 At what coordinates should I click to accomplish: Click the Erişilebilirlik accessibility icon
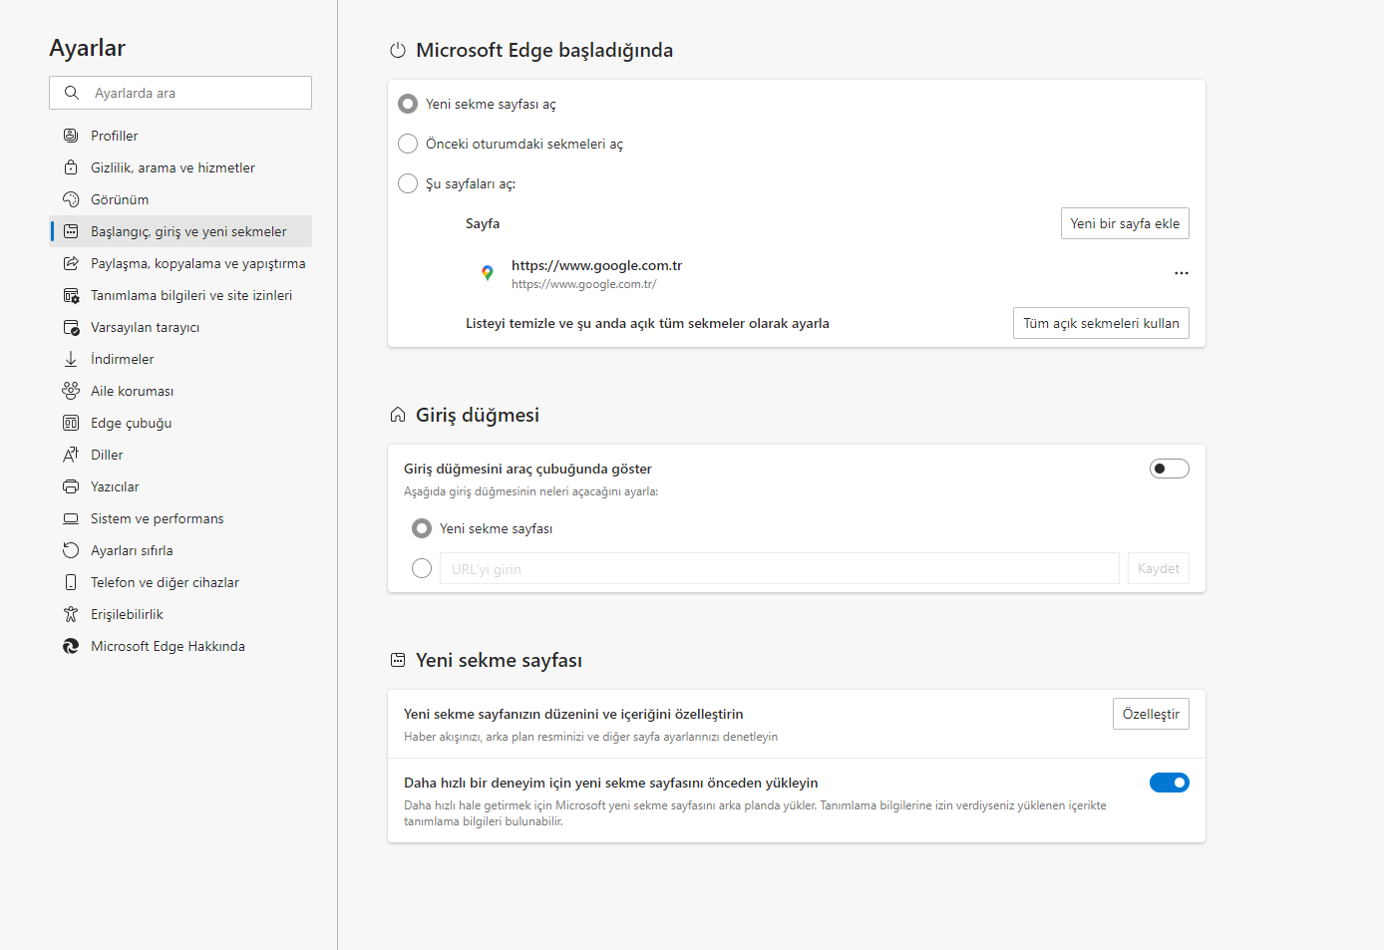(71, 614)
